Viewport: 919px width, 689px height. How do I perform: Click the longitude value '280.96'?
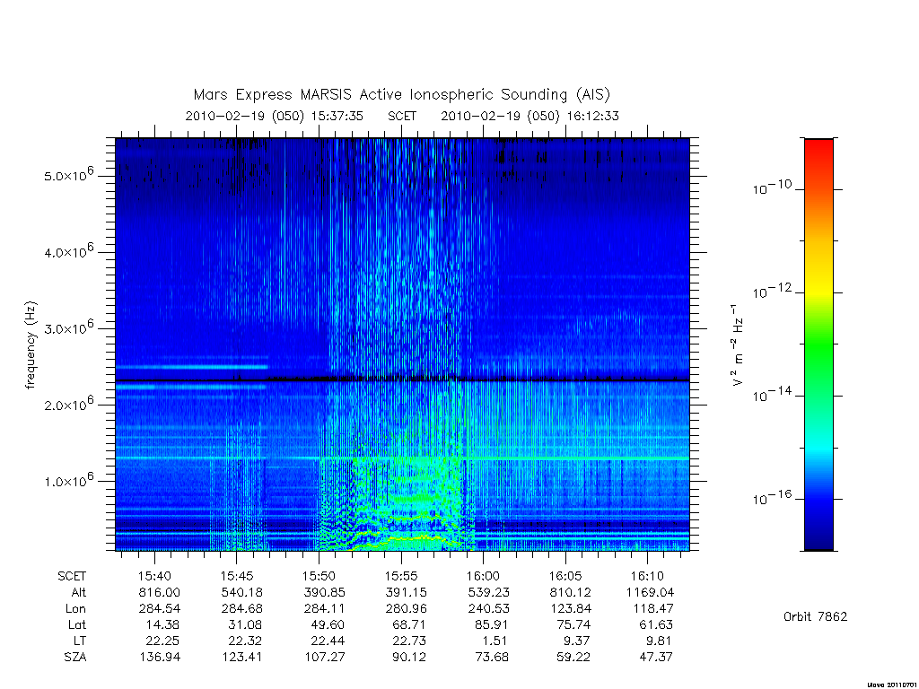tap(407, 609)
